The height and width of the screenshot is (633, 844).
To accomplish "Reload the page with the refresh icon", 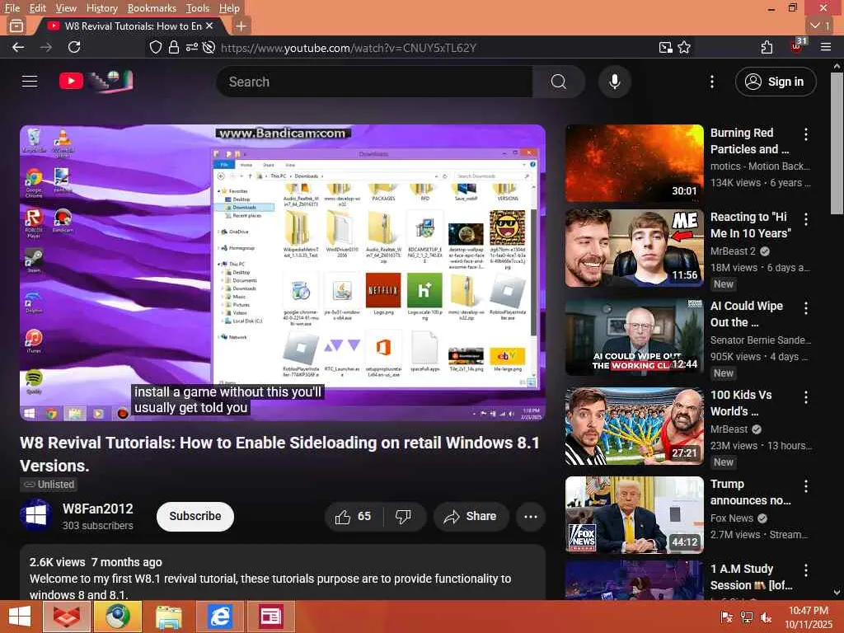I will (74, 47).
